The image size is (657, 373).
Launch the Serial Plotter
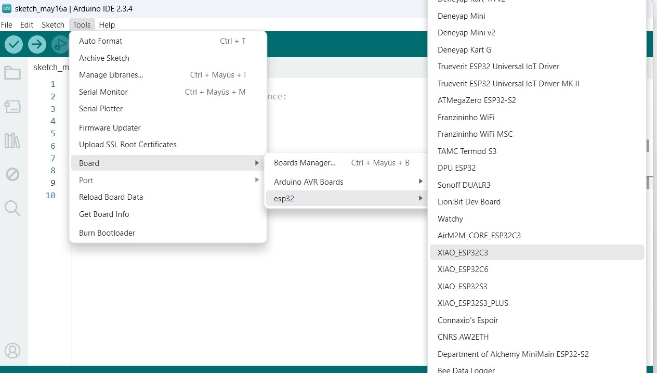pyautogui.click(x=168, y=109)
